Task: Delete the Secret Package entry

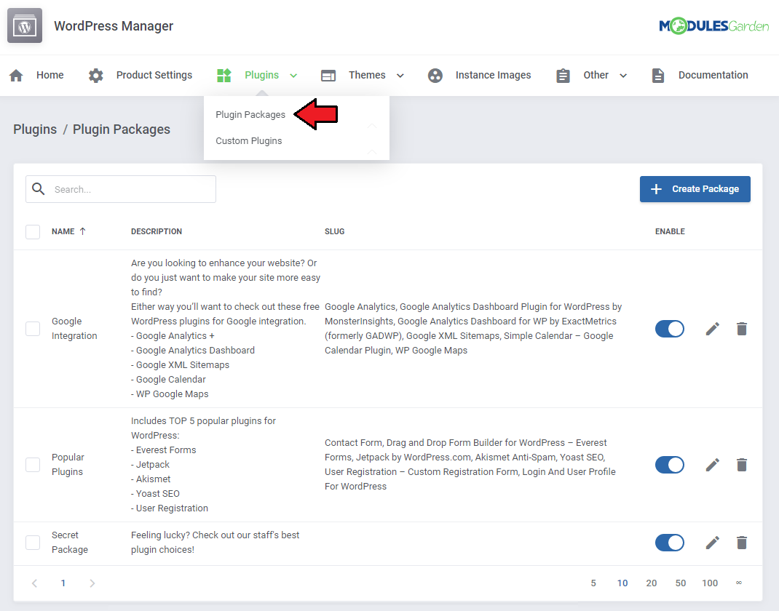Action: pyautogui.click(x=742, y=543)
